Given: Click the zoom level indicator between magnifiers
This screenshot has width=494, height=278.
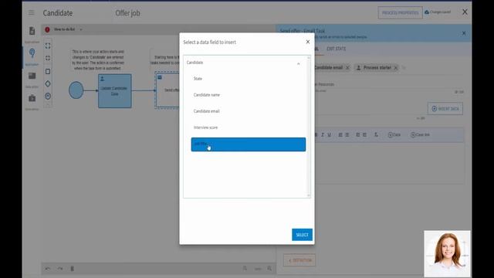Looking at the screenshot, I should (x=258, y=269).
